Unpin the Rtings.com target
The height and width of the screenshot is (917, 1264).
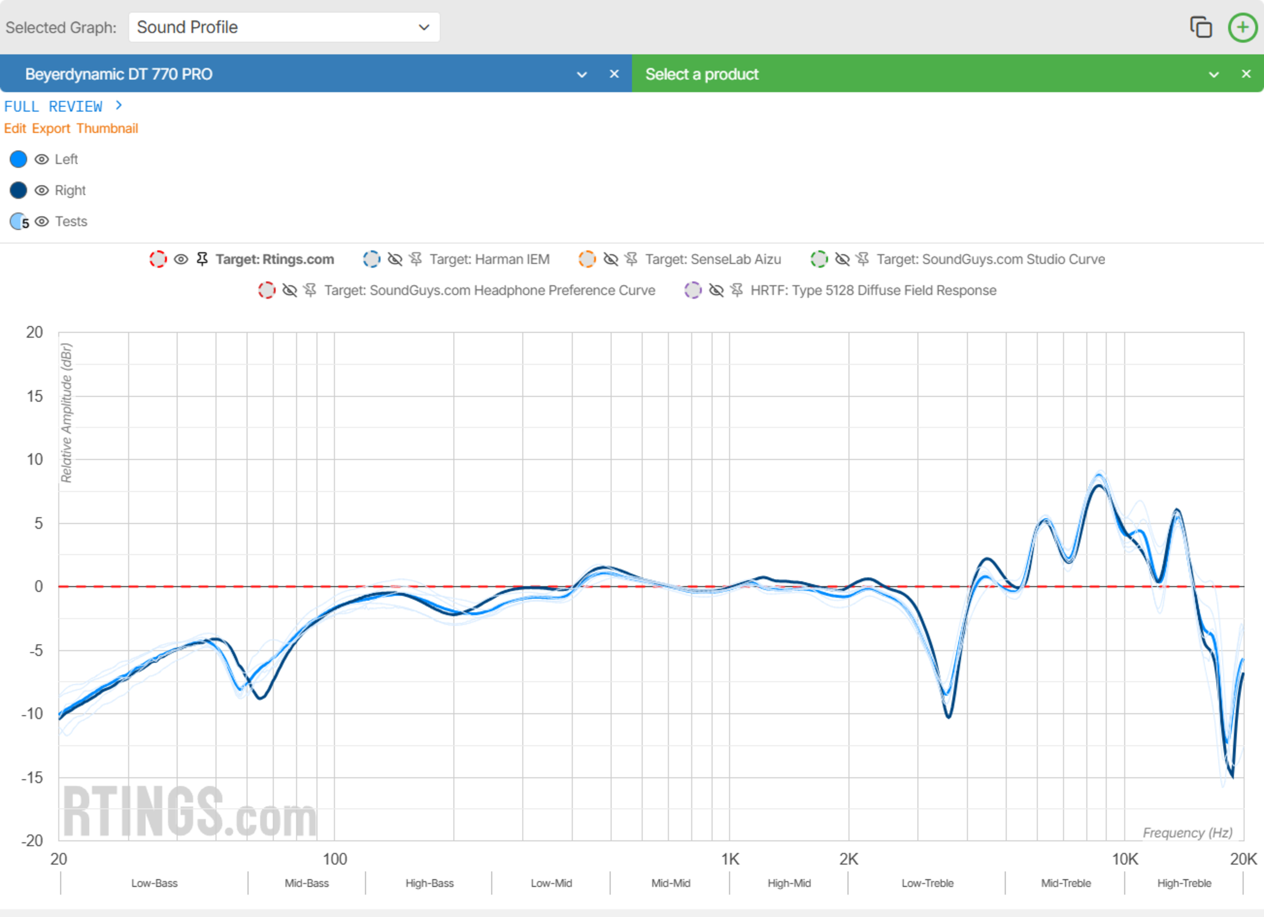point(202,259)
